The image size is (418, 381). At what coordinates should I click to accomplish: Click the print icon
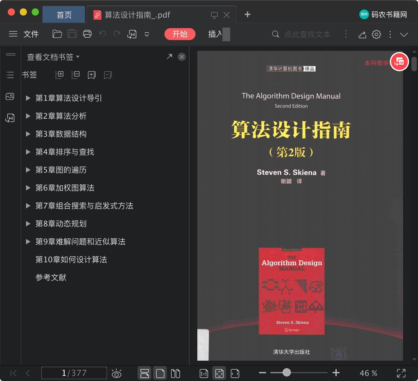[87, 34]
